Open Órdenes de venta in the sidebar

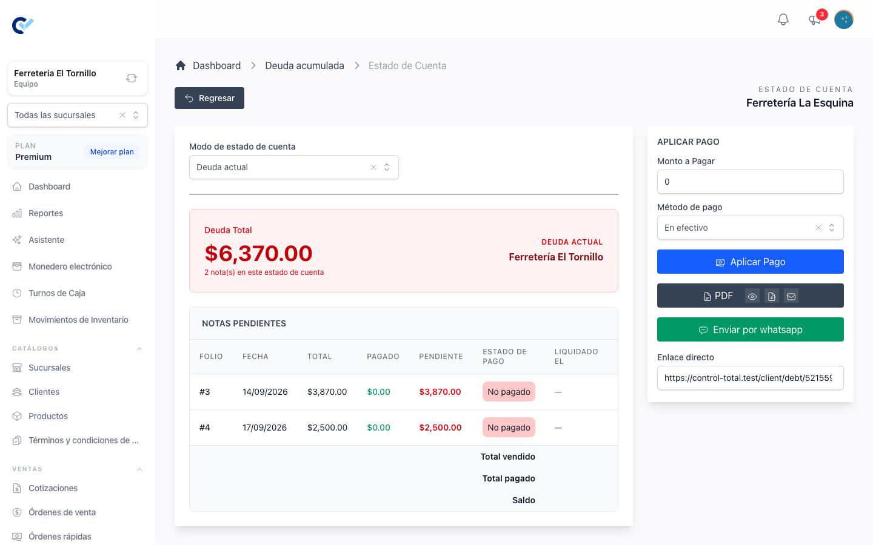[77, 512]
